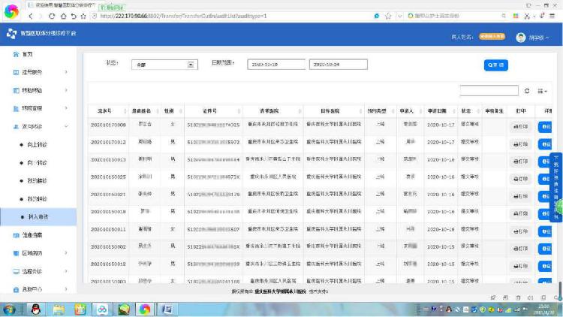This screenshot has height=317, width=563.
Task: Select 向上转诊 in the sidebar
Action: 38,144
